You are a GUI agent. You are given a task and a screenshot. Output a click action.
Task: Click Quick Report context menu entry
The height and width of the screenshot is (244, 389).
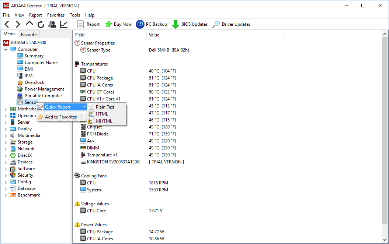(x=62, y=107)
